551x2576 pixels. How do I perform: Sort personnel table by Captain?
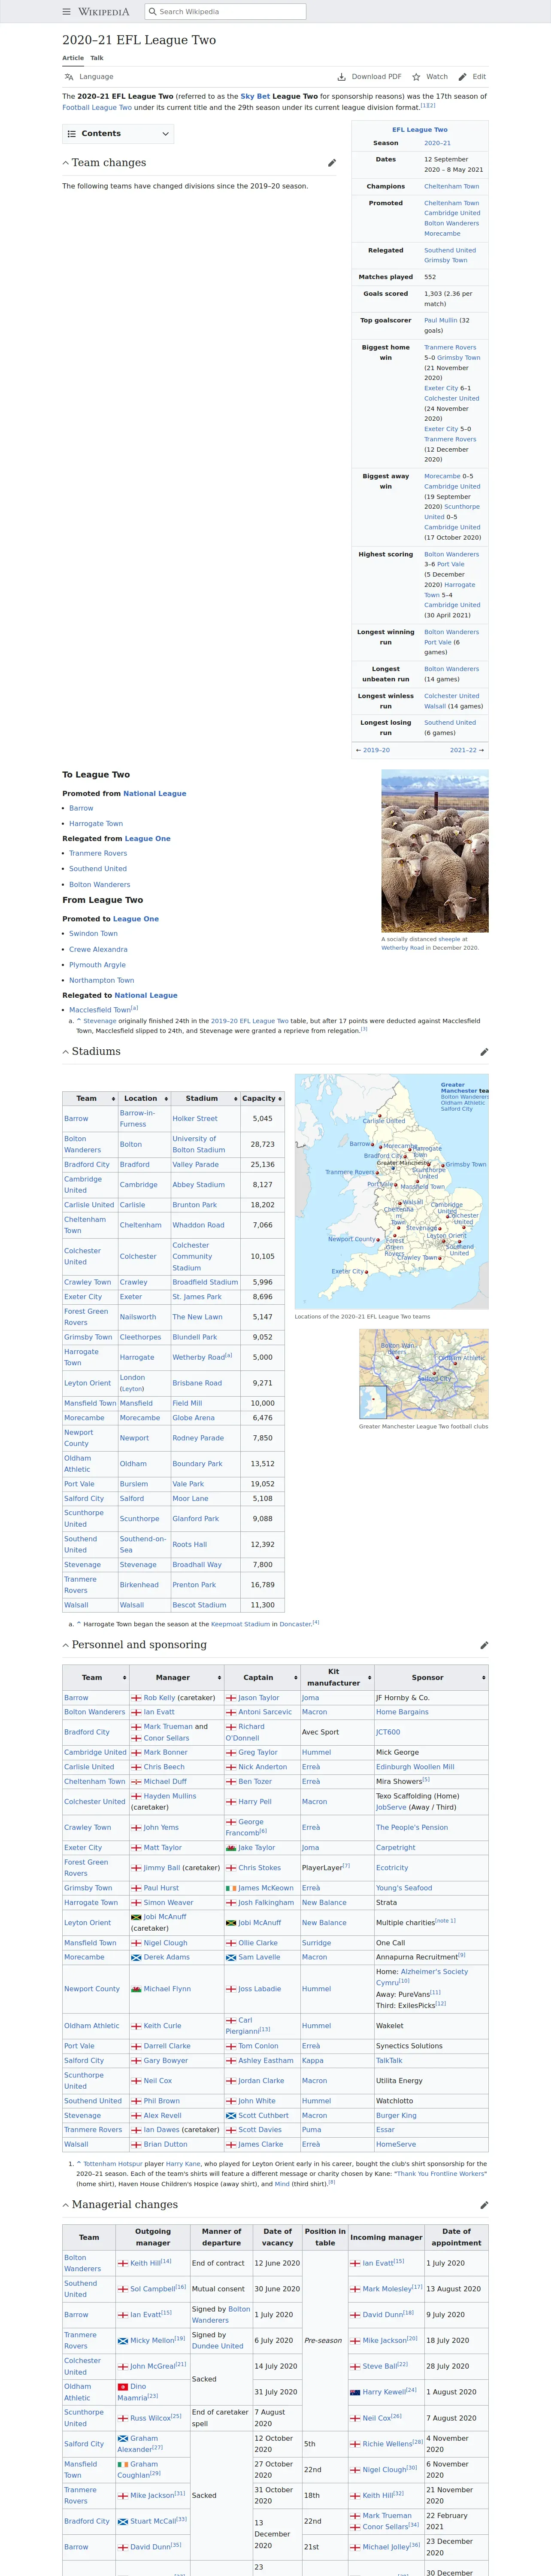262,1677
